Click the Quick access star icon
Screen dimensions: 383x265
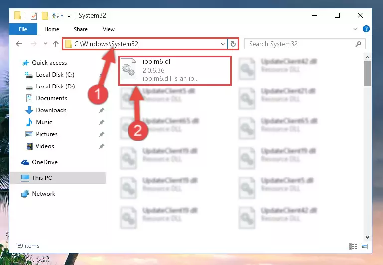26,63
